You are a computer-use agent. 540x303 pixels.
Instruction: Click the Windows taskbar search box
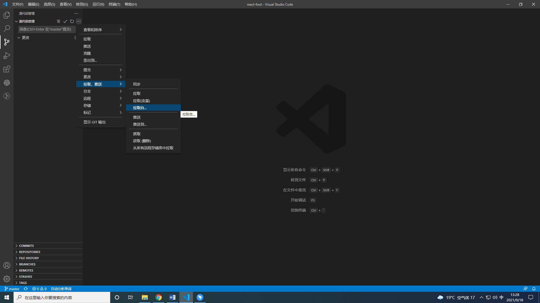point(62,297)
